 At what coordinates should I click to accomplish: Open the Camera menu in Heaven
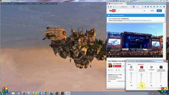(x=12, y=3)
